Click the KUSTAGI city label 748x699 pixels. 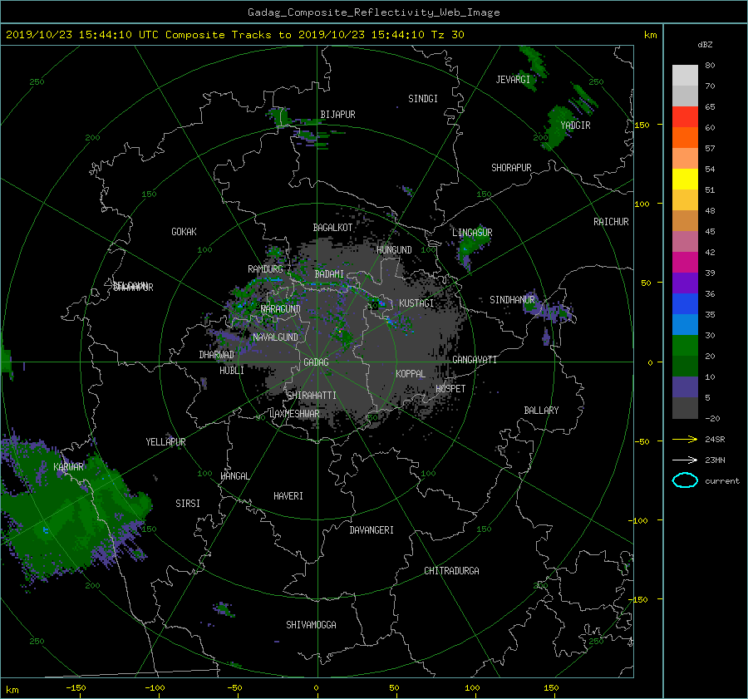(416, 303)
